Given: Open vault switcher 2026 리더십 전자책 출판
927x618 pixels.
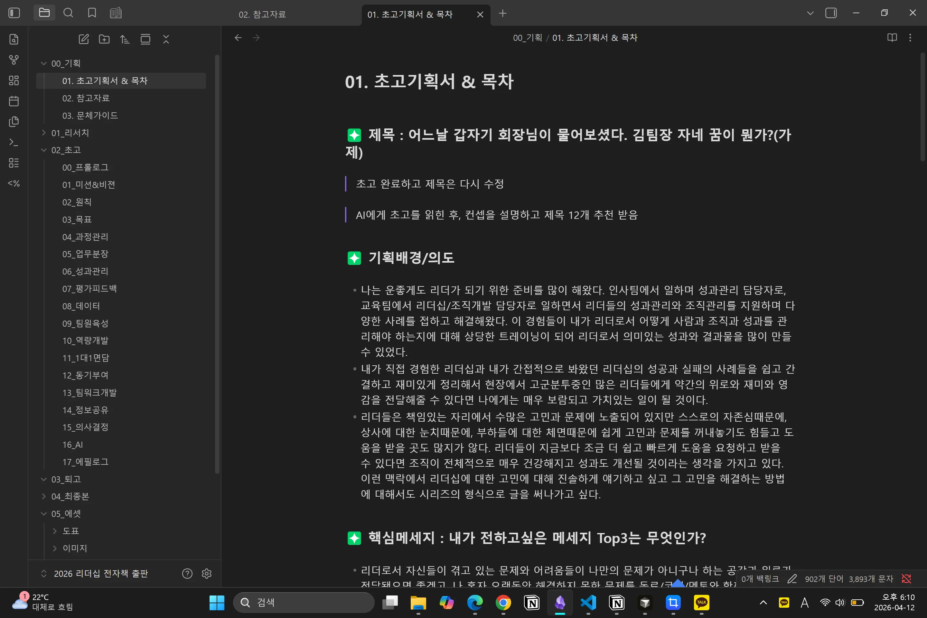Looking at the screenshot, I should pos(101,574).
